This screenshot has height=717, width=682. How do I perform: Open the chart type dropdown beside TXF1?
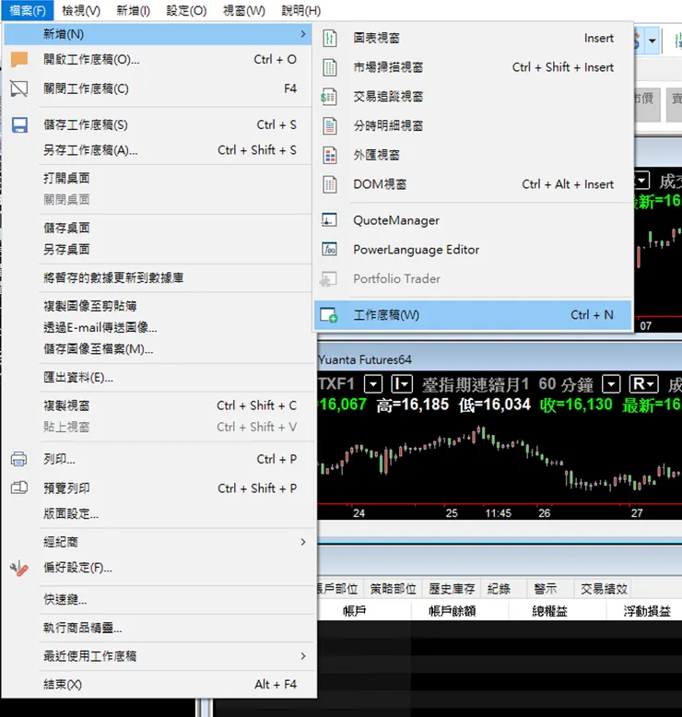[x=402, y=384]
